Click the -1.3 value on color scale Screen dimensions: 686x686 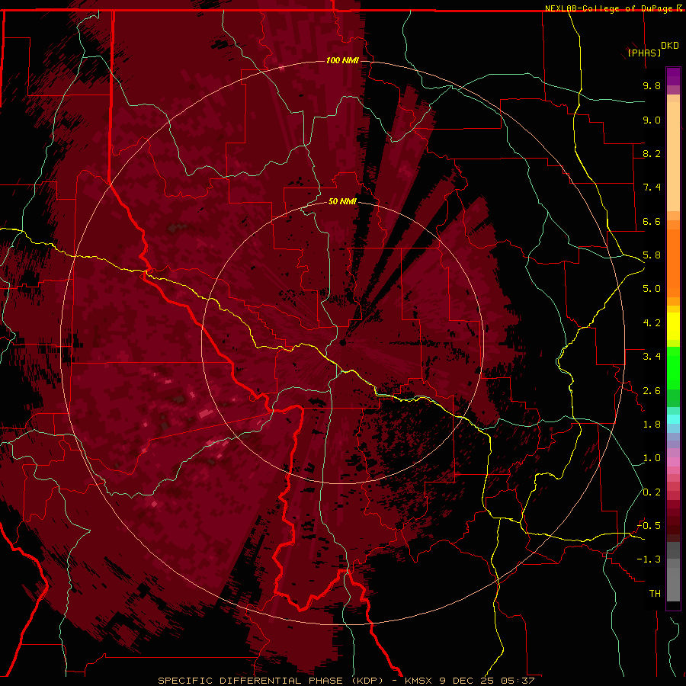coord(649,559)
